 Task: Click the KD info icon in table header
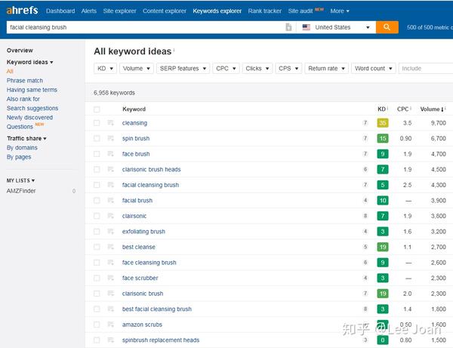(x=387, y=108)
